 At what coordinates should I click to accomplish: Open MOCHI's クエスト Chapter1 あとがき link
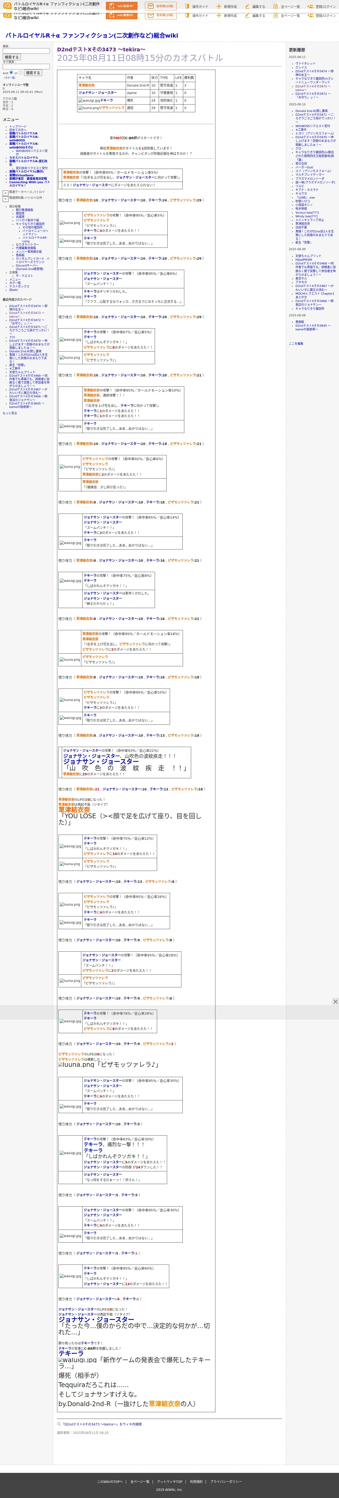pyautogui.click(x=315, y=295)
